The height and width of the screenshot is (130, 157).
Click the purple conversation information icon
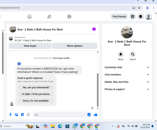(94, 29)
